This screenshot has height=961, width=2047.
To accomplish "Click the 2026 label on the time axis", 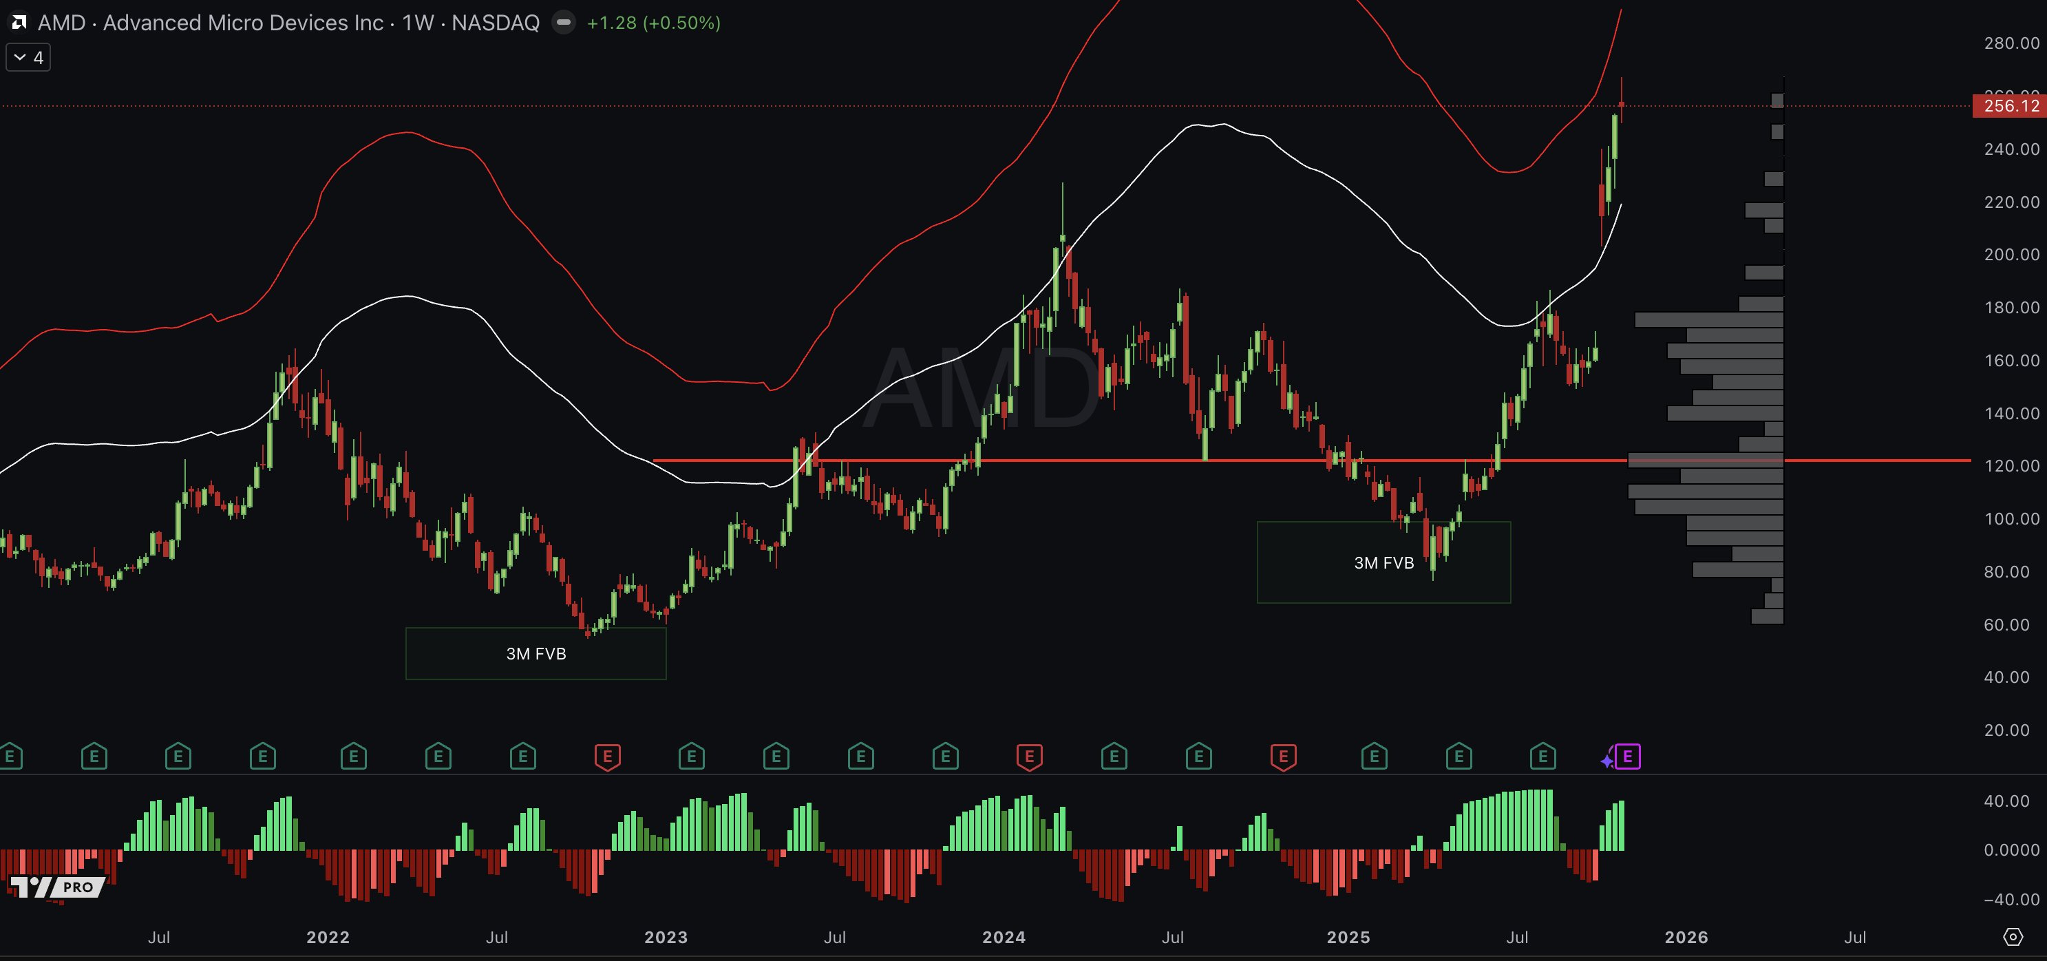I will click(x=1686, y=936).
